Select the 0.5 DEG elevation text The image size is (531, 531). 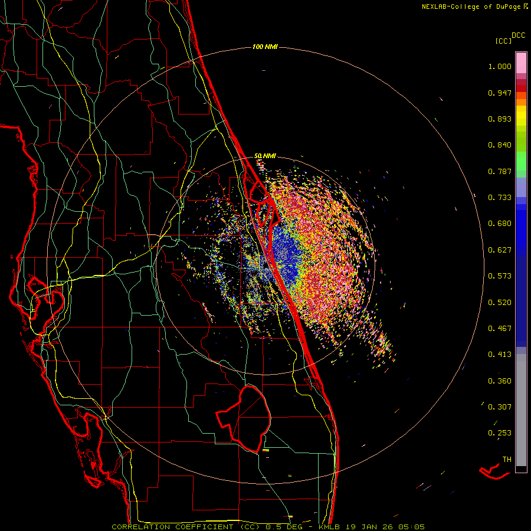[x=285, y=527]
